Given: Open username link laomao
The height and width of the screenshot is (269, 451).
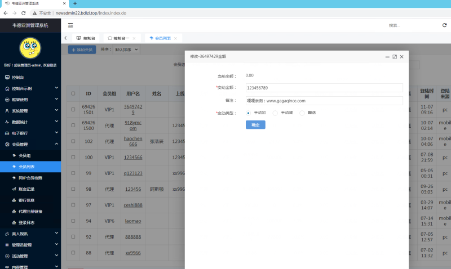Looking at the screenshot, I should 133,221.
